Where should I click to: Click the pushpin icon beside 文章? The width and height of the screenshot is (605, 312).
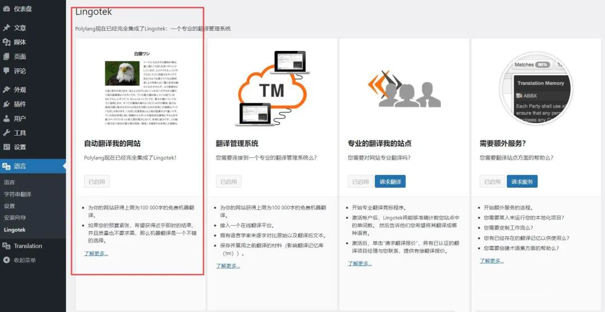tap(6, 28)
